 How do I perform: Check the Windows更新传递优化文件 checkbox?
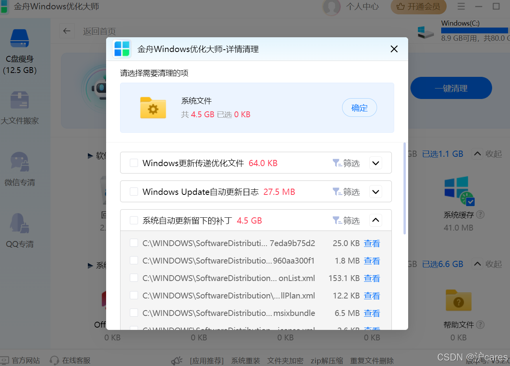click(x=134, y=163)
